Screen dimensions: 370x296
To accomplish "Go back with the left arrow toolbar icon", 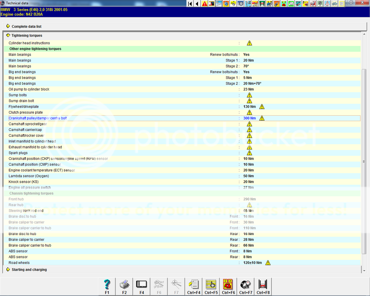I will coord(197,4).
